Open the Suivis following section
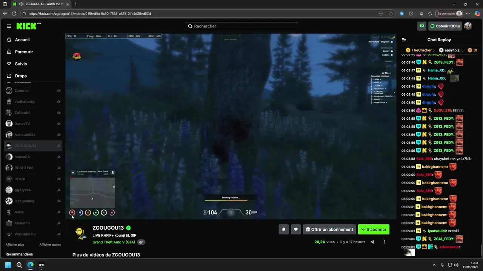This screenshot has width=483, height=271. pyautogui.click(x=21, y=64)
